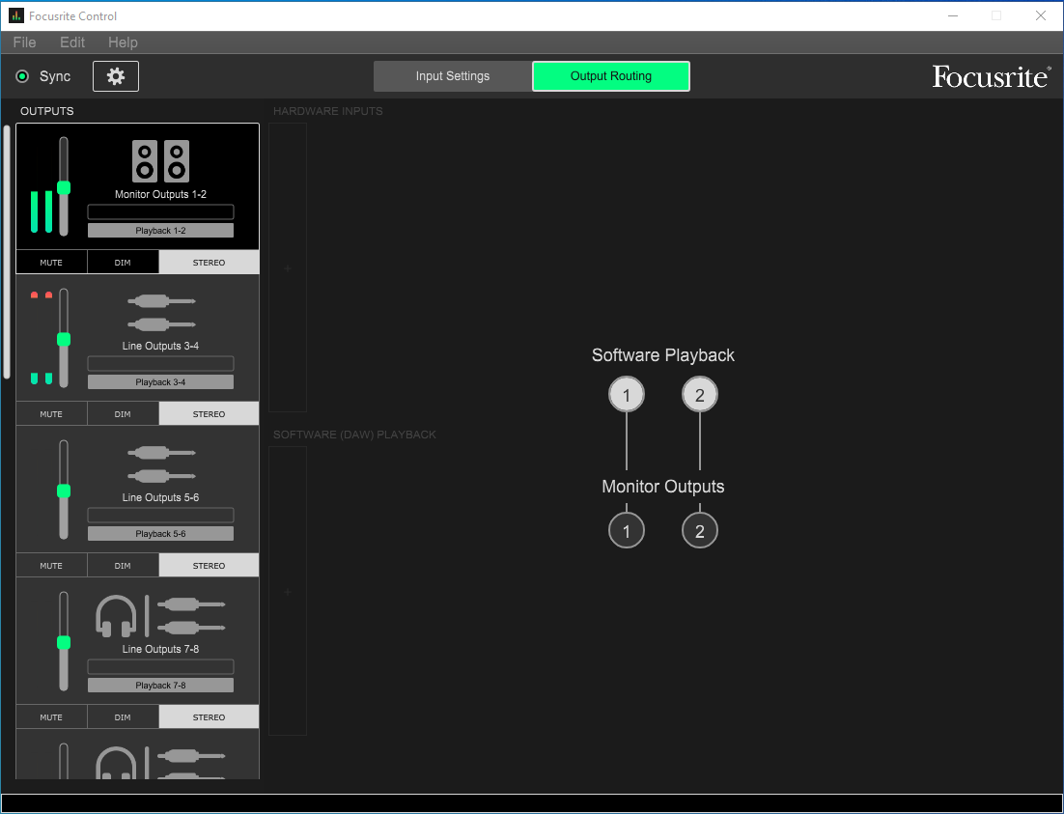Image resolution: width=1064 pixels, height=814 pixels.
Task: Click Monitor Outputs channel 2 node
Action: point(700,531)
